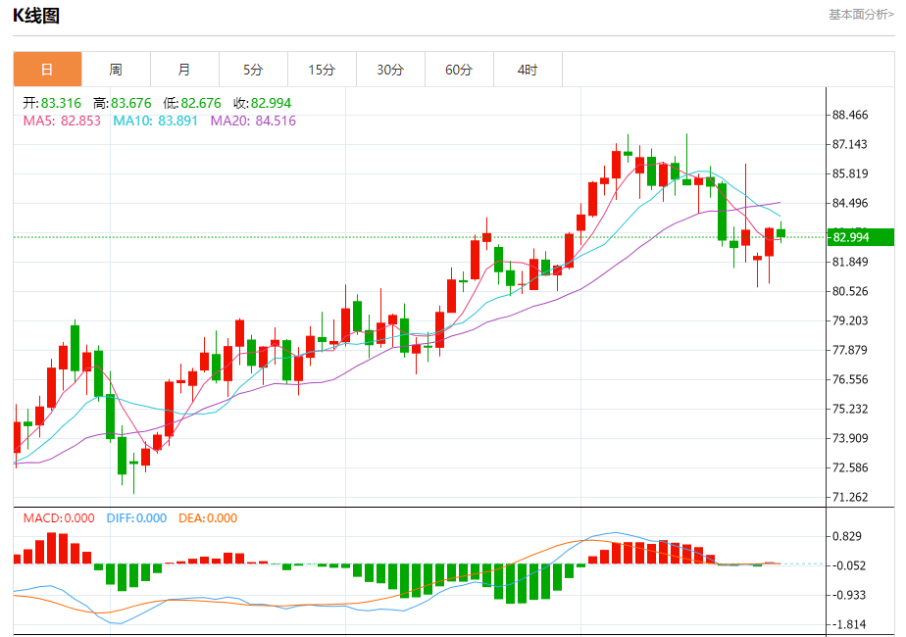Click the 88.466 price axis label
This screenshot has width=906, height=637.
click(x=849, y=115)
